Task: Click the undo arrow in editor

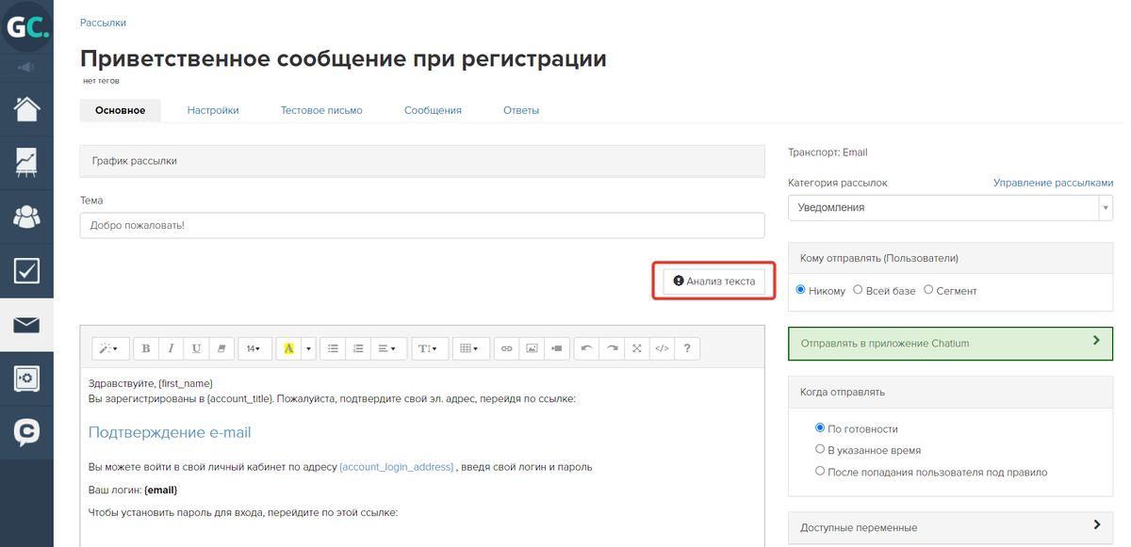Action: (x=586, y=348)
